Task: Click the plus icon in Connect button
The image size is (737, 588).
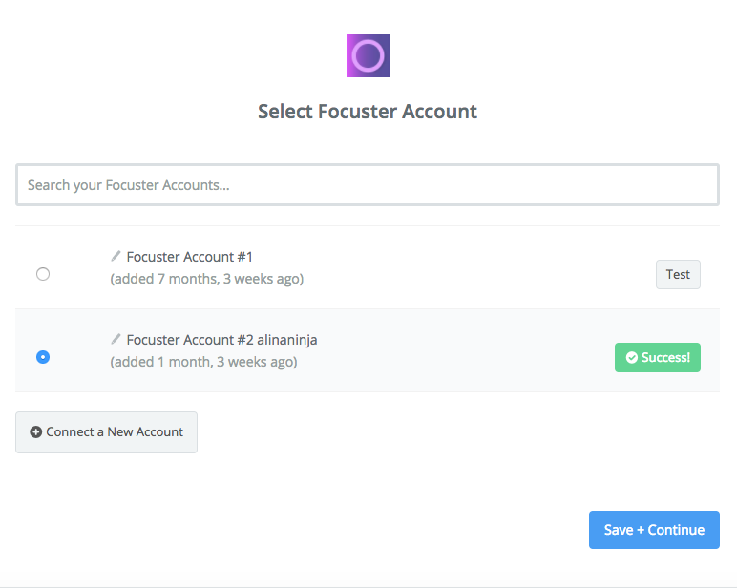Action: click(35, 432)
